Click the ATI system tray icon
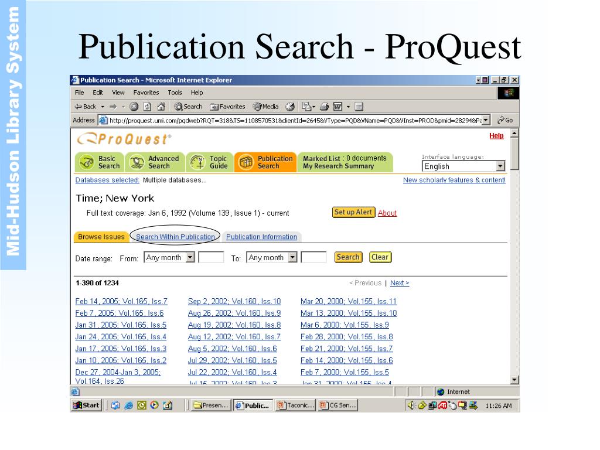The height and width of the screenshot is (450, 600). point(443,405)
